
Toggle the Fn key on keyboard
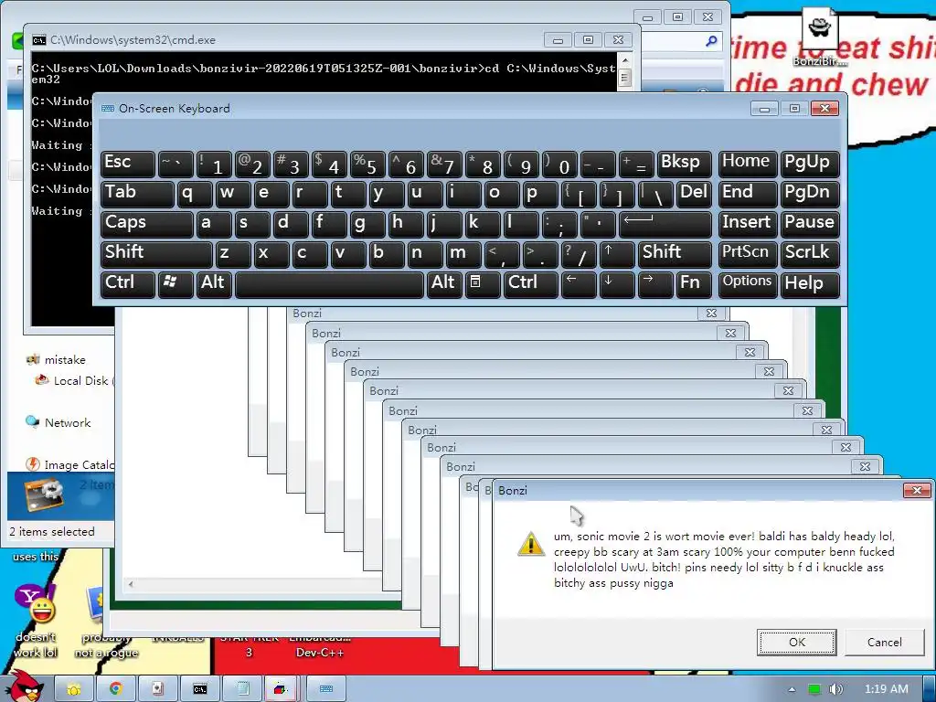click(694, 283)
